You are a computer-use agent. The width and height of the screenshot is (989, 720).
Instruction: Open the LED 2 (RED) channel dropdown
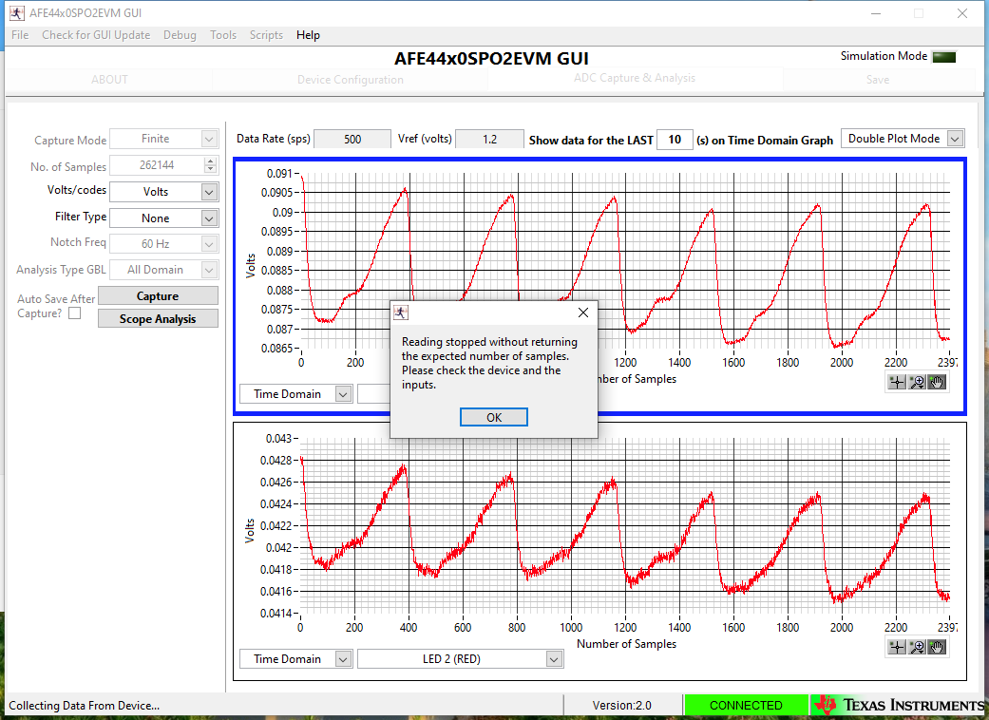[x=554, y=659]
